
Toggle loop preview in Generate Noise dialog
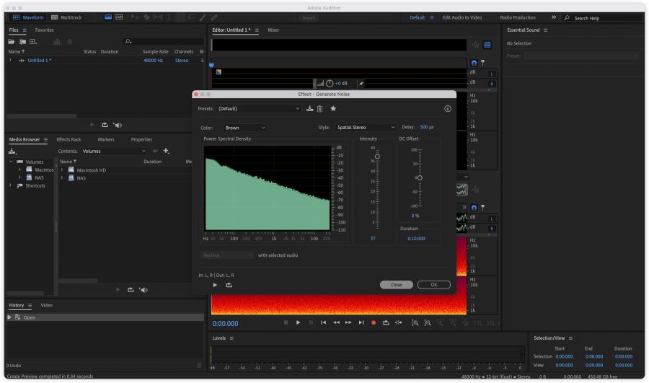(229, 285)
